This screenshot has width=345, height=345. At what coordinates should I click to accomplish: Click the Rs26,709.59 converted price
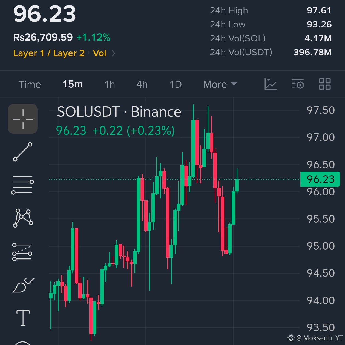click(x=43, y=37)
